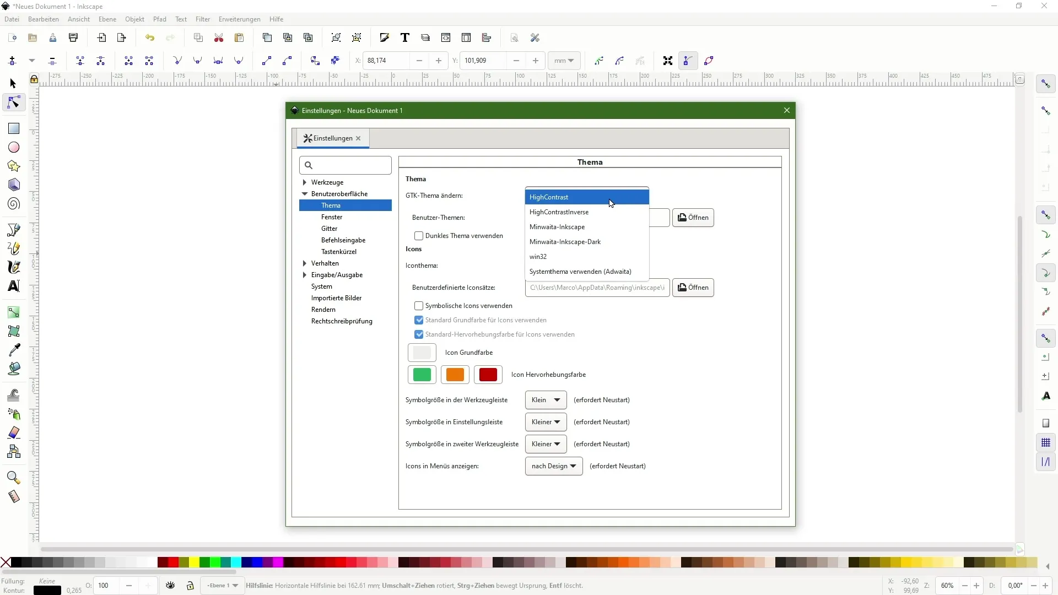Toggle the layer visibility eye icon

coord(170,586)
